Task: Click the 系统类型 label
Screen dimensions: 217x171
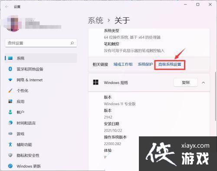Action: click(112, 31)
